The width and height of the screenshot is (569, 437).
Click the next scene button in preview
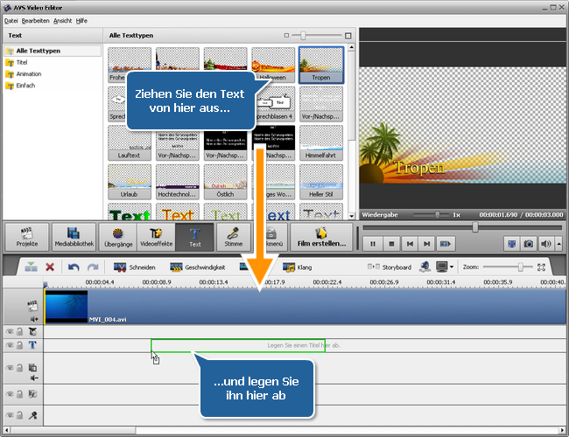click(x=446, y=244)
